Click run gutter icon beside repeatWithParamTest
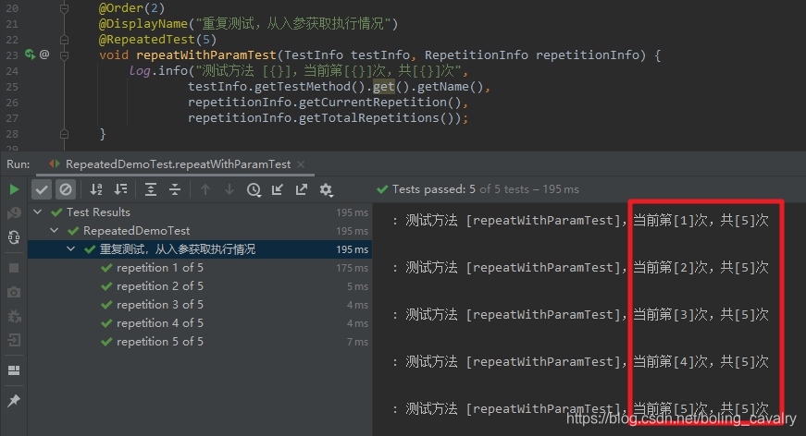 tap(31, 54)
